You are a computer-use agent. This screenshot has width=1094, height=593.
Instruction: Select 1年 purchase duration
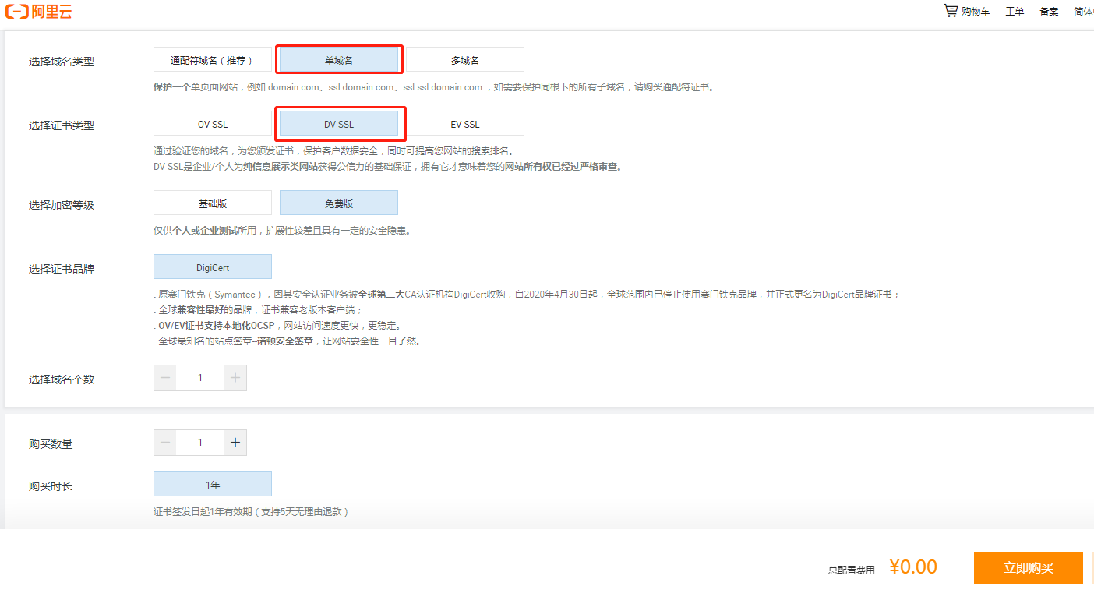click(x=212, y=483)
